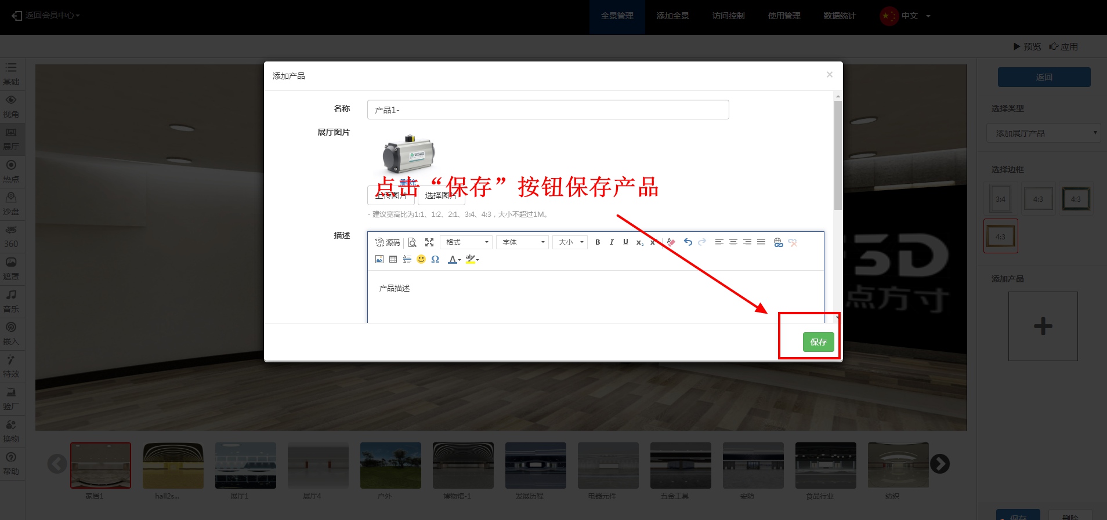Click the insert hyperlink icon
Image resolution: width=1107 pixels, height=520 pixels.
pyautogui.click(x=778, y=242)
